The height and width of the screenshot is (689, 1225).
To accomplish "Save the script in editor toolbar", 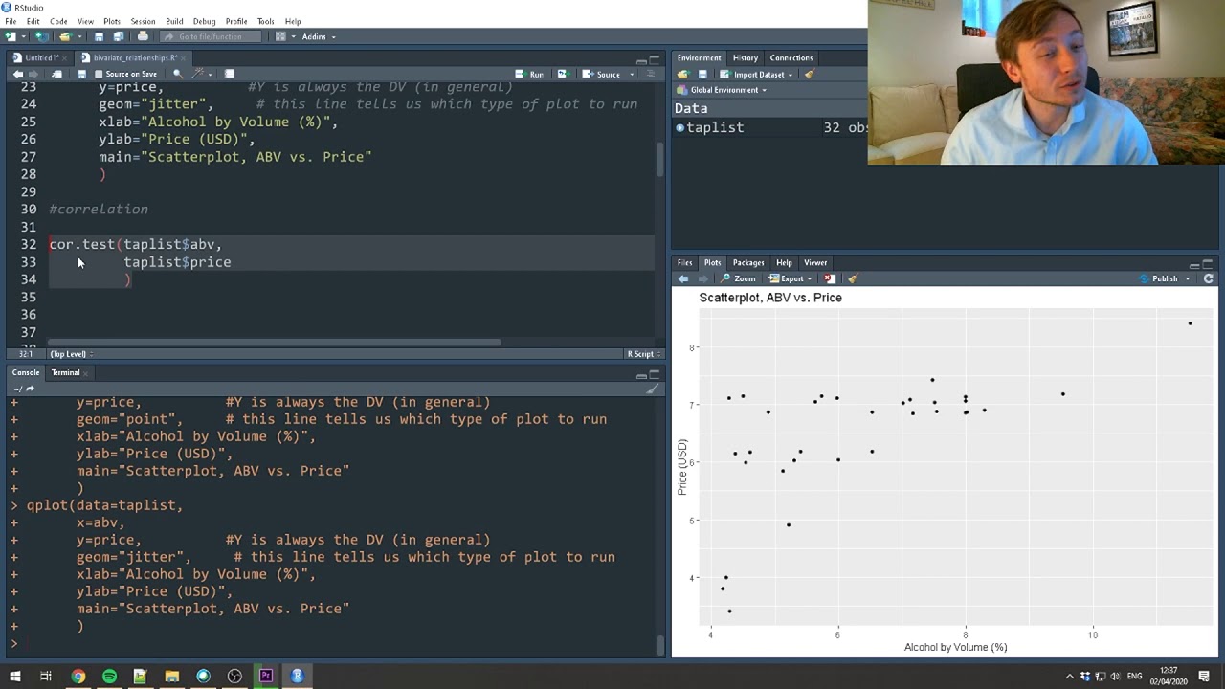I will [81, 74].
